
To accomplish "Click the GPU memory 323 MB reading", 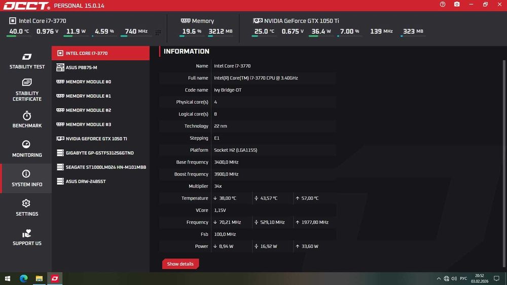I will (413, 31).
